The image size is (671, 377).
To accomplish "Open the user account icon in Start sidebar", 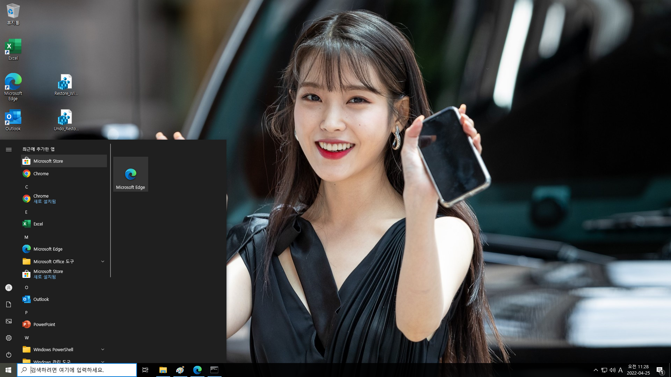I will pos(9,288).
